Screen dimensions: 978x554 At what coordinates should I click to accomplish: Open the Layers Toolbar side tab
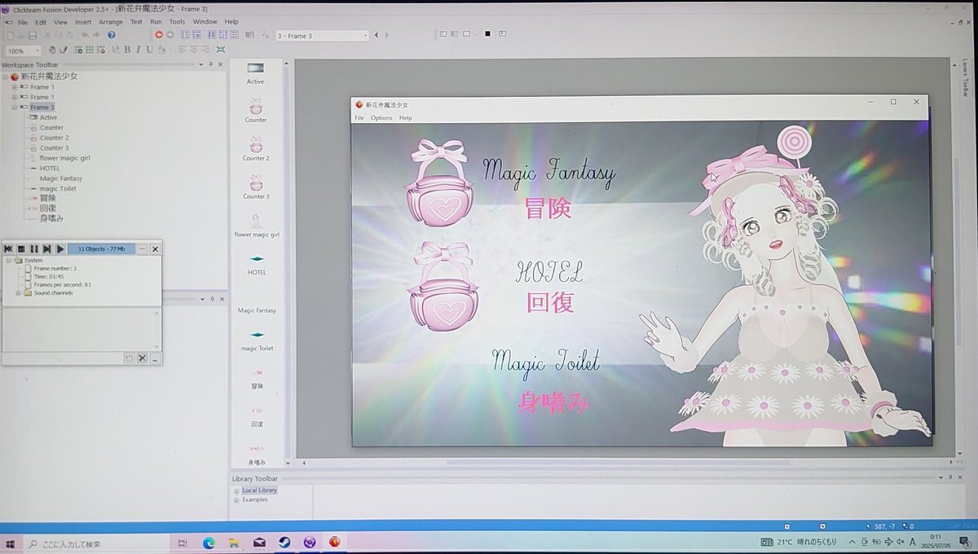pos(964,77)
